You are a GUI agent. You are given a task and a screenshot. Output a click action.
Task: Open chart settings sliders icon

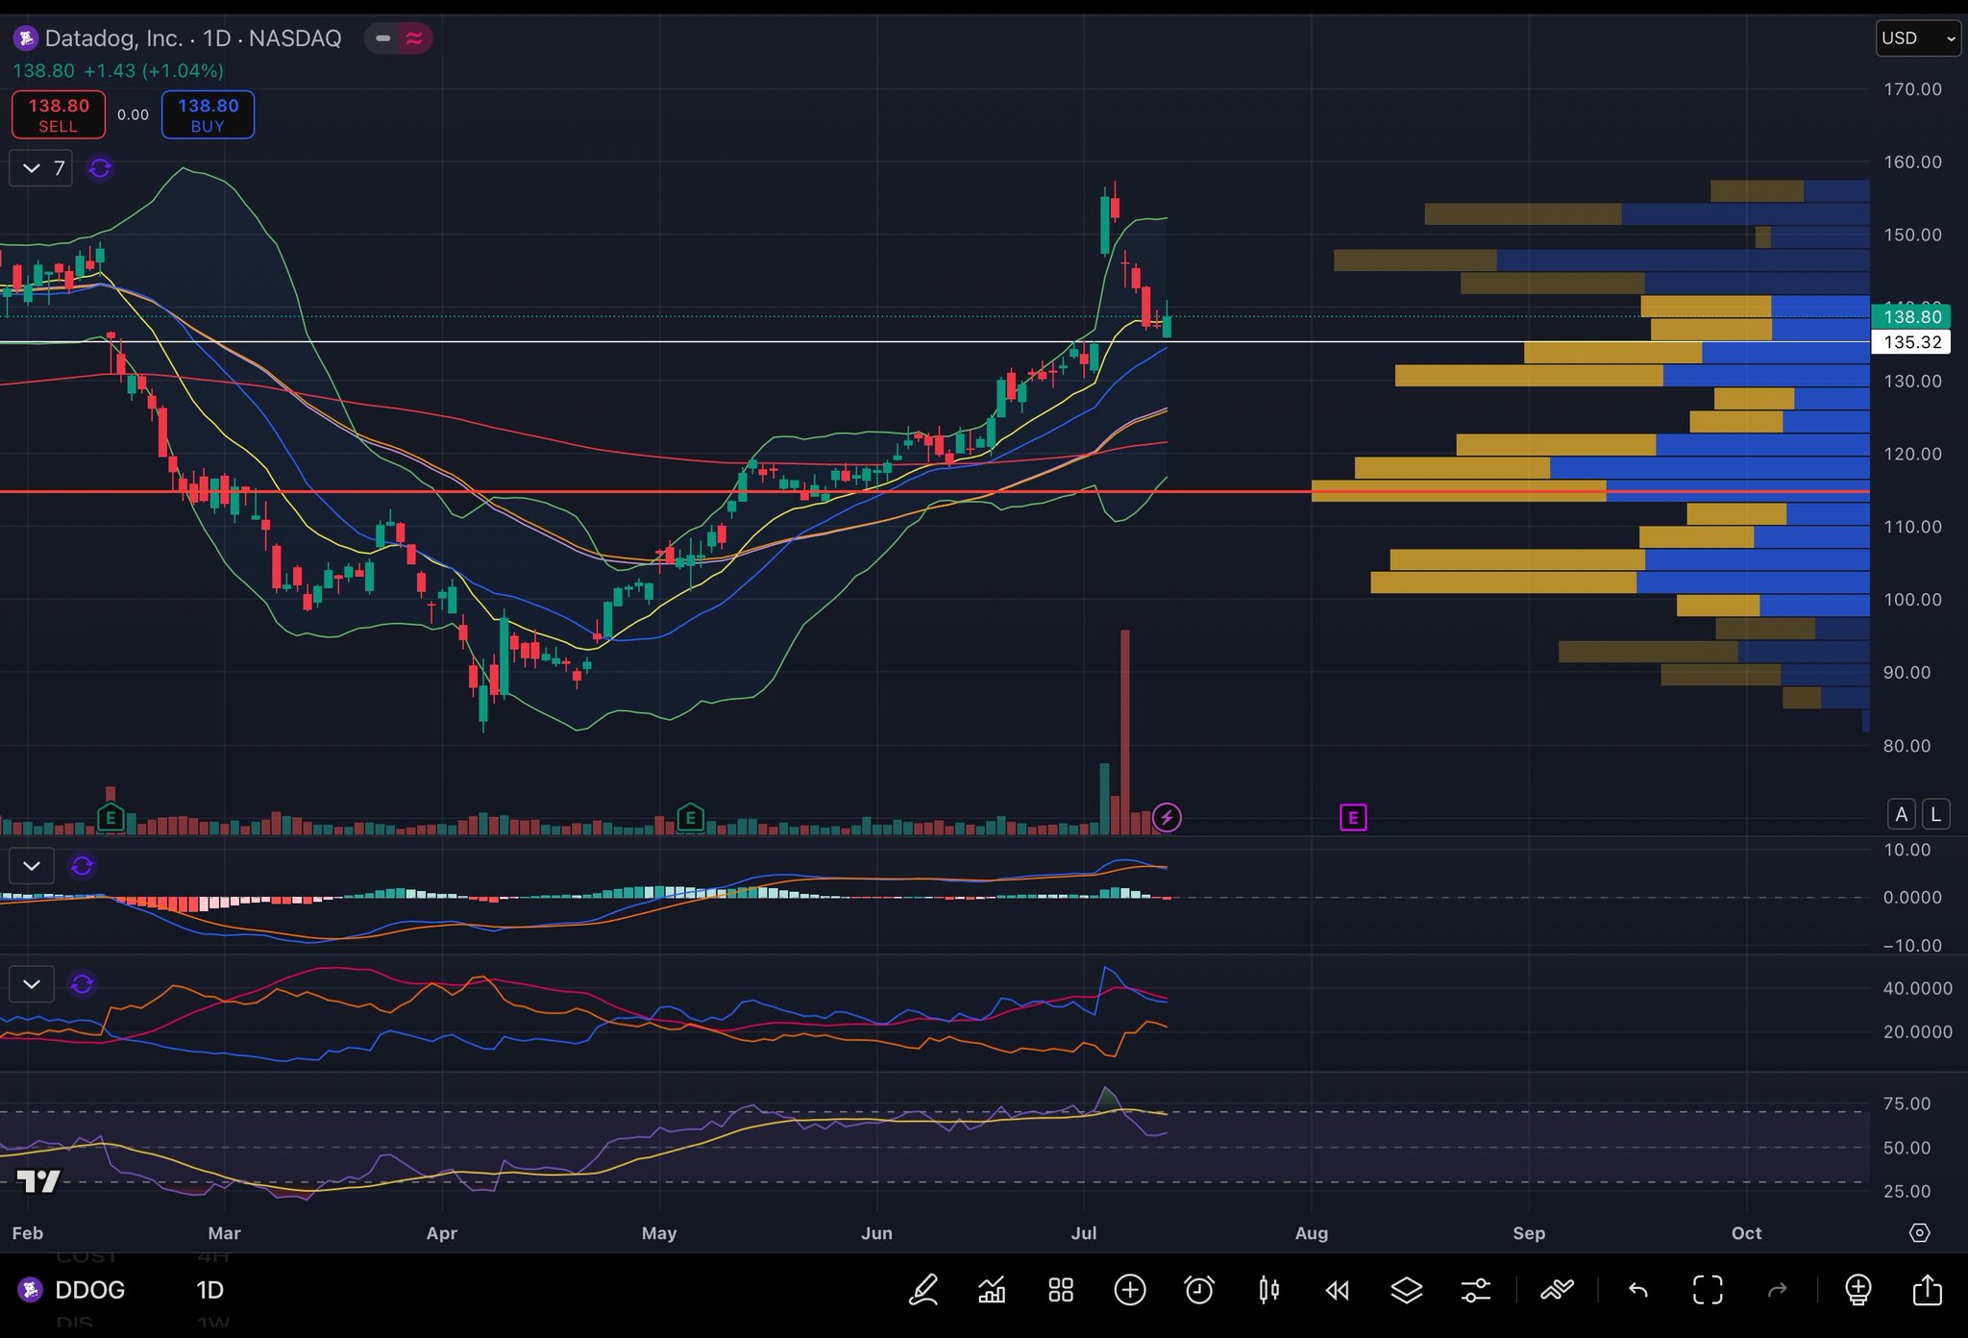[1475, 1289]
